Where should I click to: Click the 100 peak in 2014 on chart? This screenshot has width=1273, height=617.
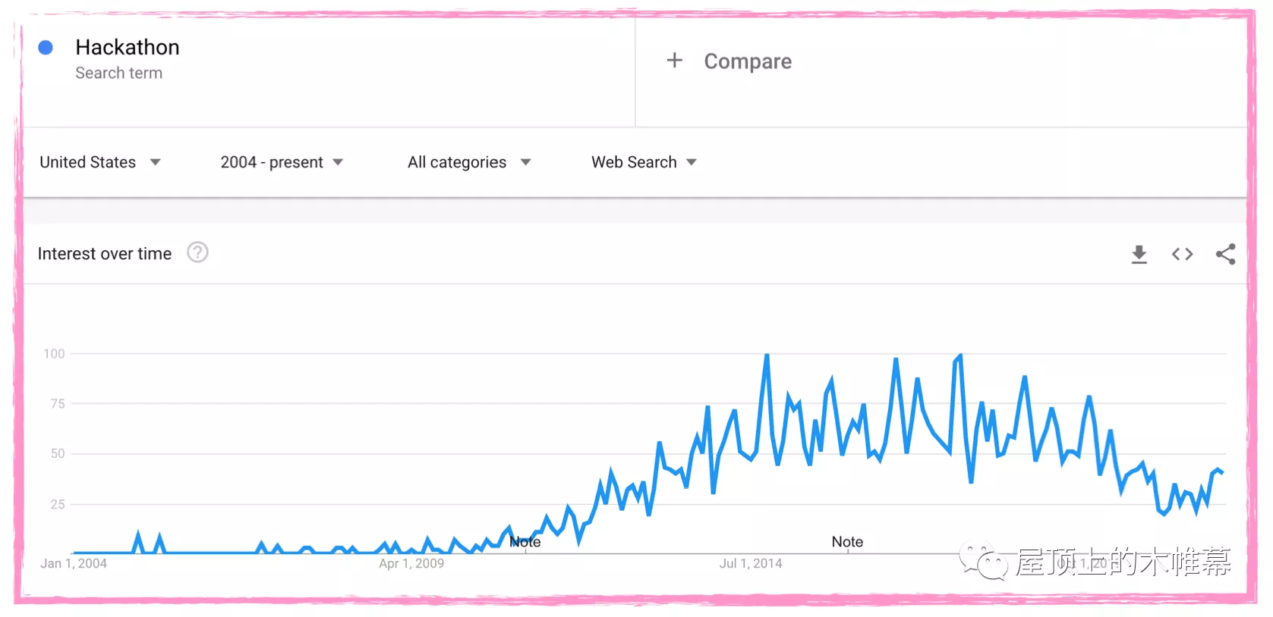pyautogui.click(x=767, y=355)
